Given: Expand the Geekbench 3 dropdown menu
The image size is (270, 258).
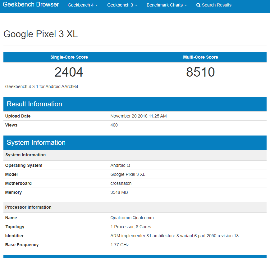Looking at the screenshot, I should [122, 5].
